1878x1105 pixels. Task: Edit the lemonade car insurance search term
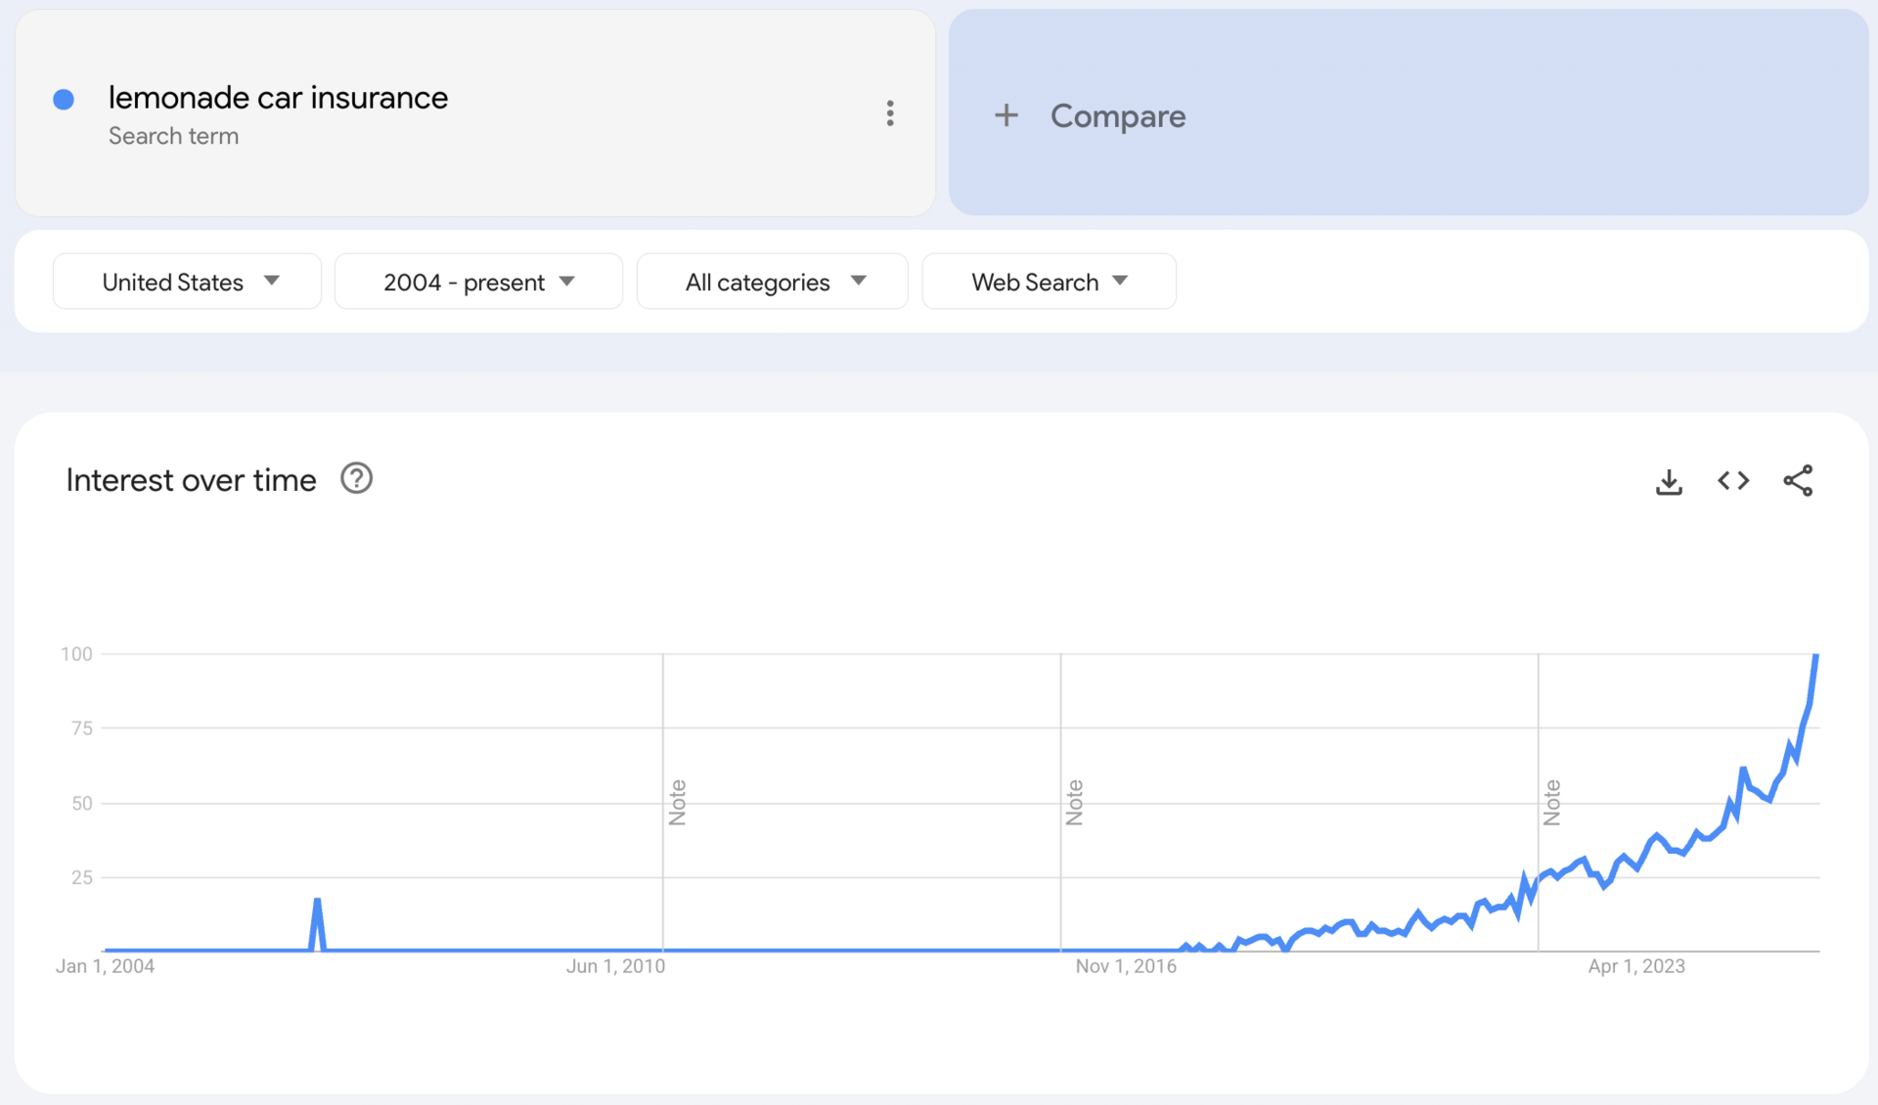[278, 98]
